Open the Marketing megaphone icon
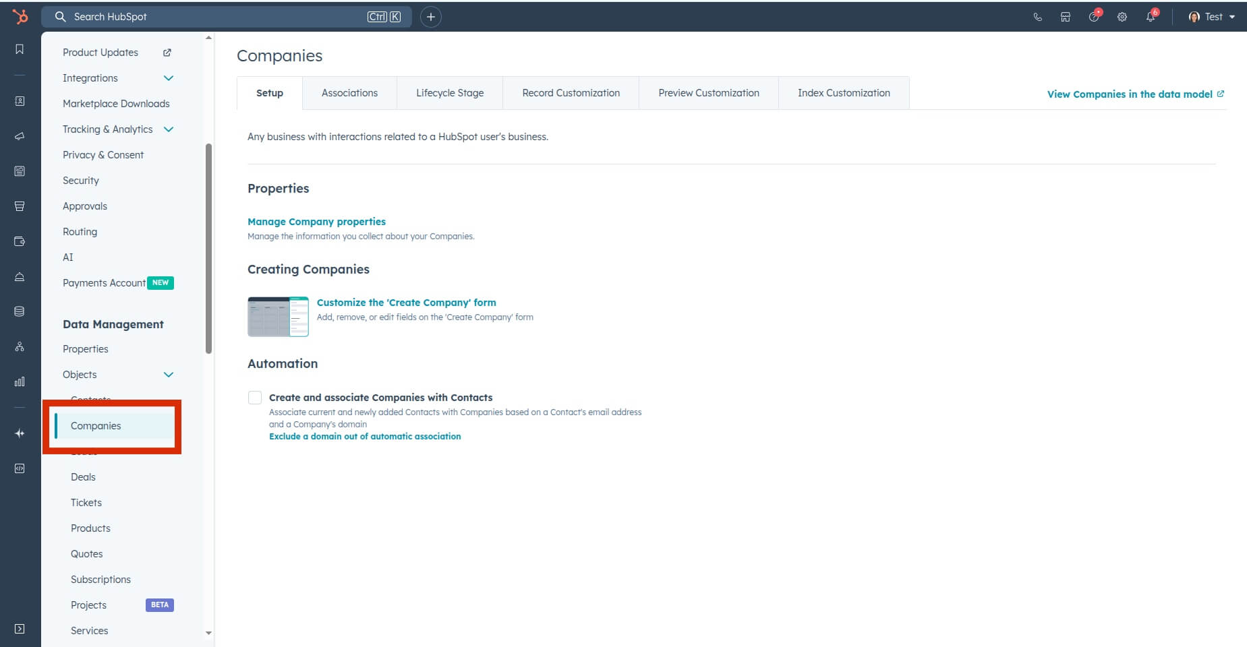Viewport: 1247px width, 647px height. pyautogui.click(x=20, y=135)
